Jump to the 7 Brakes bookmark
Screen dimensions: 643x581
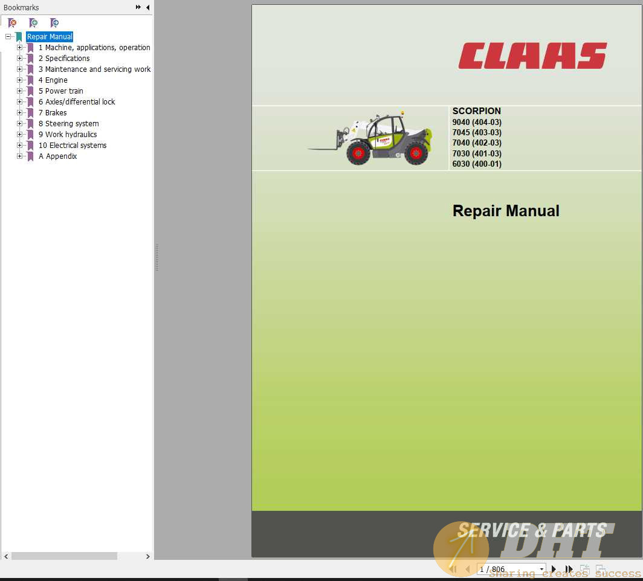tap(53, 113)
